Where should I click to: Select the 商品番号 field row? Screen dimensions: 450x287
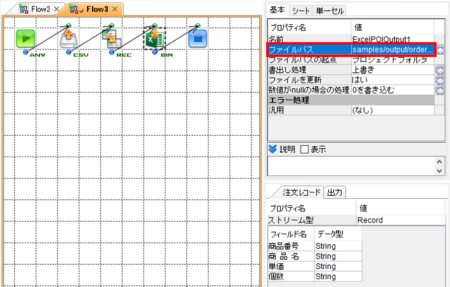point(315,246)
